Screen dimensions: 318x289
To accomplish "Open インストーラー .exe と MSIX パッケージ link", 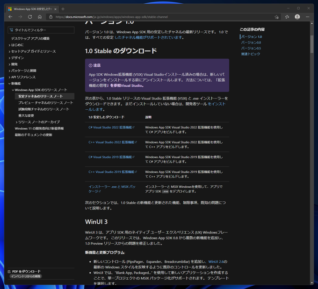I will (x=112, y=189).
